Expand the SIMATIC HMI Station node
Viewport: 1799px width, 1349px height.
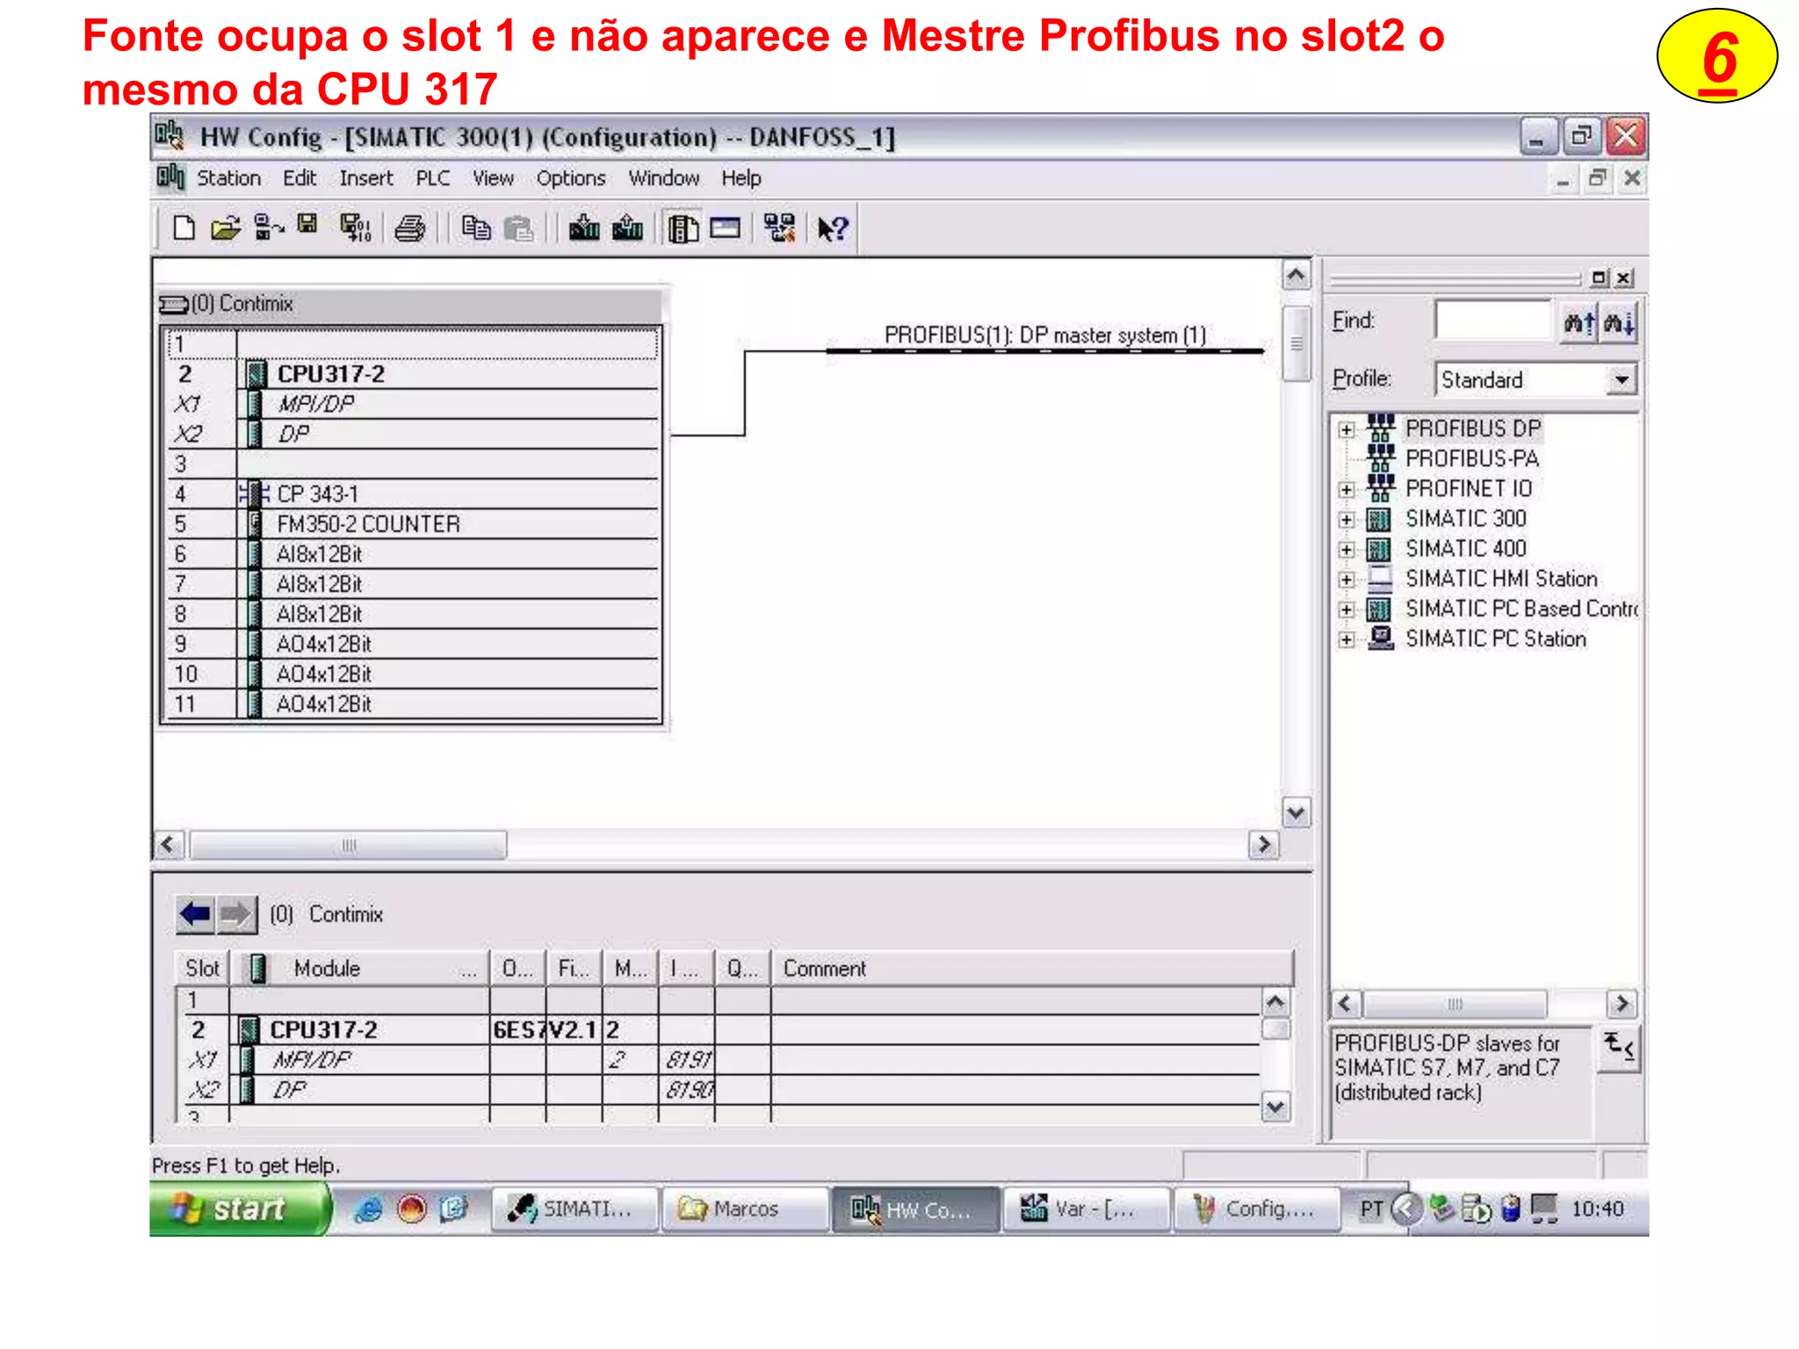(1346, 580)
